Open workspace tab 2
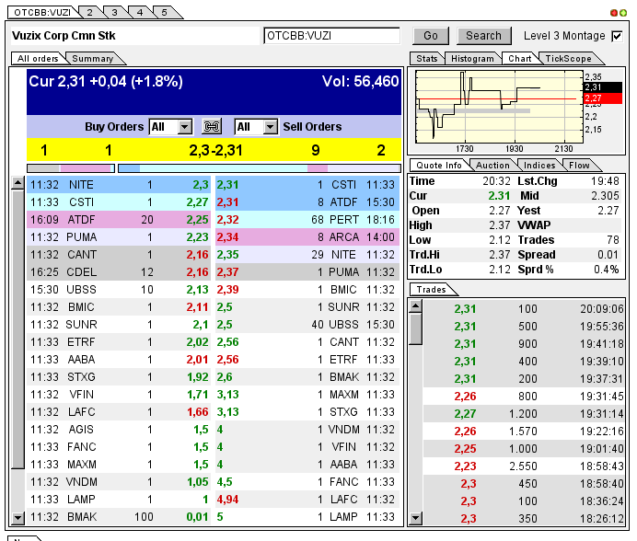Image resolution: width=637 pixels, height=541 pixels. pyautogui.click(x=89, y=12)
